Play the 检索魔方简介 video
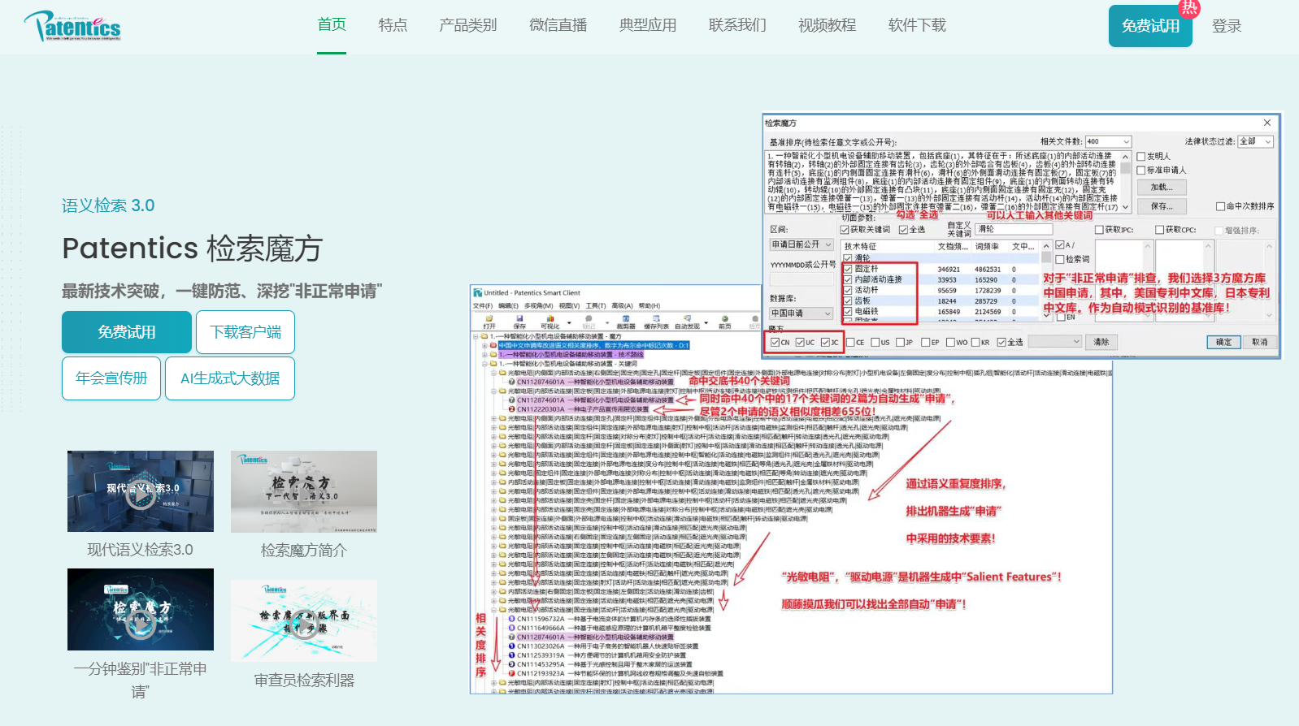Viewport: 1299px width, 726px height. coord(304,491)
